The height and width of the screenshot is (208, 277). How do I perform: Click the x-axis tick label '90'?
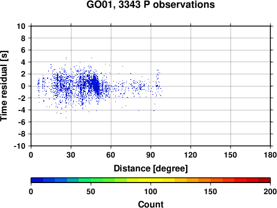tap(151, 155)
